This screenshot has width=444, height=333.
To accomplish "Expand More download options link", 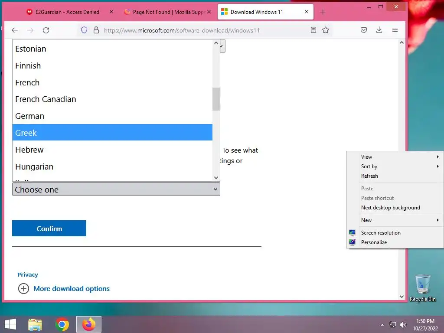I will pos(72,288).
